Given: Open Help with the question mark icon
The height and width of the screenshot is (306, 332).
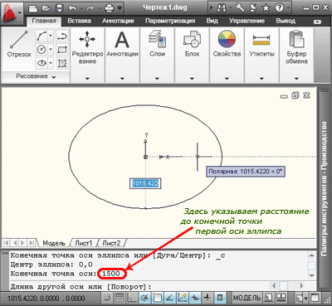Looking at the screenshot, I should (x=280, y=8).
